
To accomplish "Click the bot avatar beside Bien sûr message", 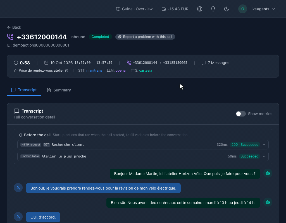I will [268, 202].
